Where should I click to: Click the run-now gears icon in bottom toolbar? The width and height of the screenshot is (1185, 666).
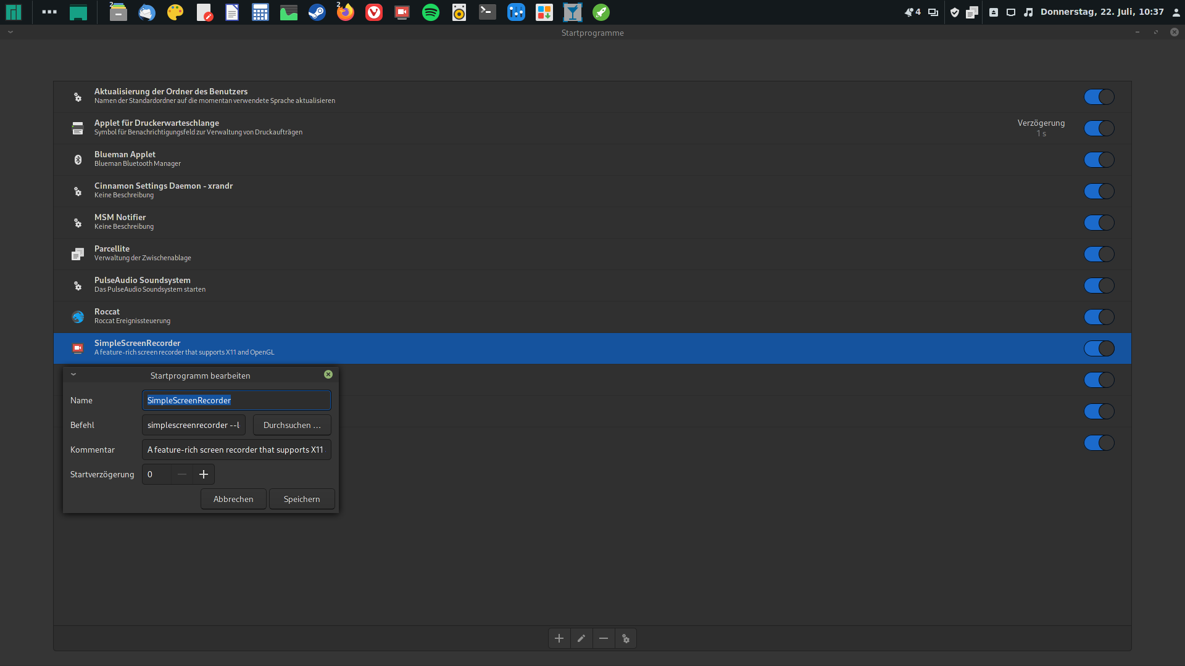(626, 638)
